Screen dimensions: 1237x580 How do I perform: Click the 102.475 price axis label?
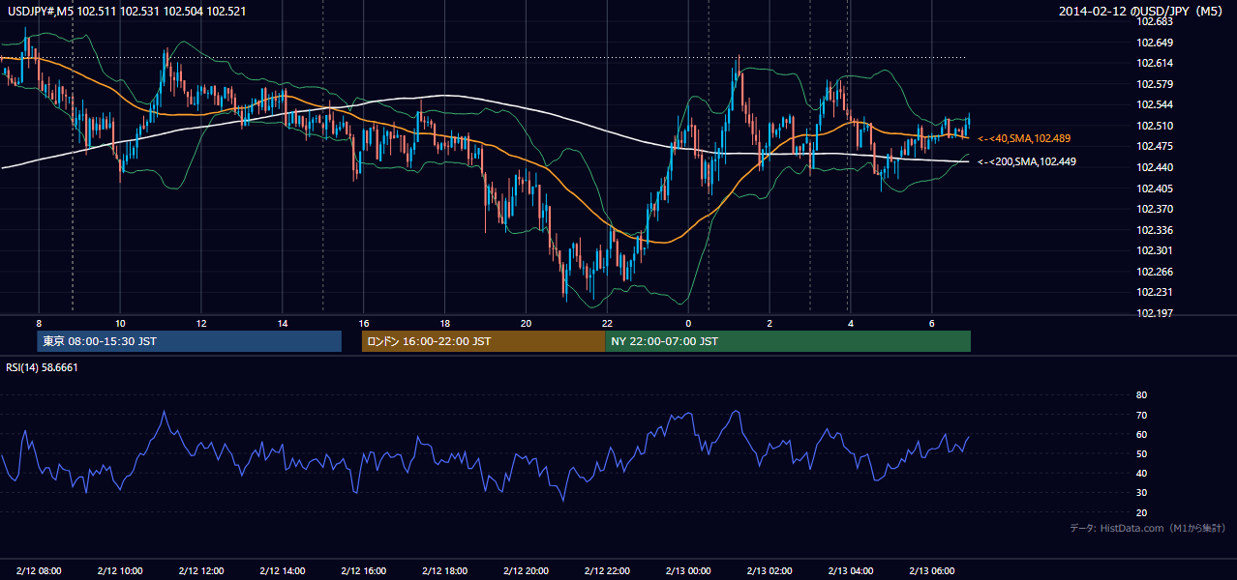tap(1155, 146)
